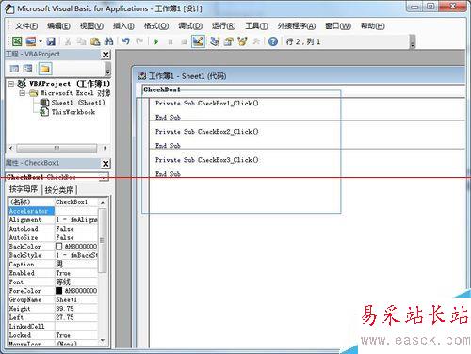This screenshot has height=354, width=471.
Task: Click the Height value 39.75
Action: (x=76, y=309)
